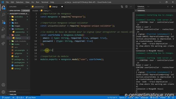Click the unsaved dot on User.js tab

click(62, 7)
